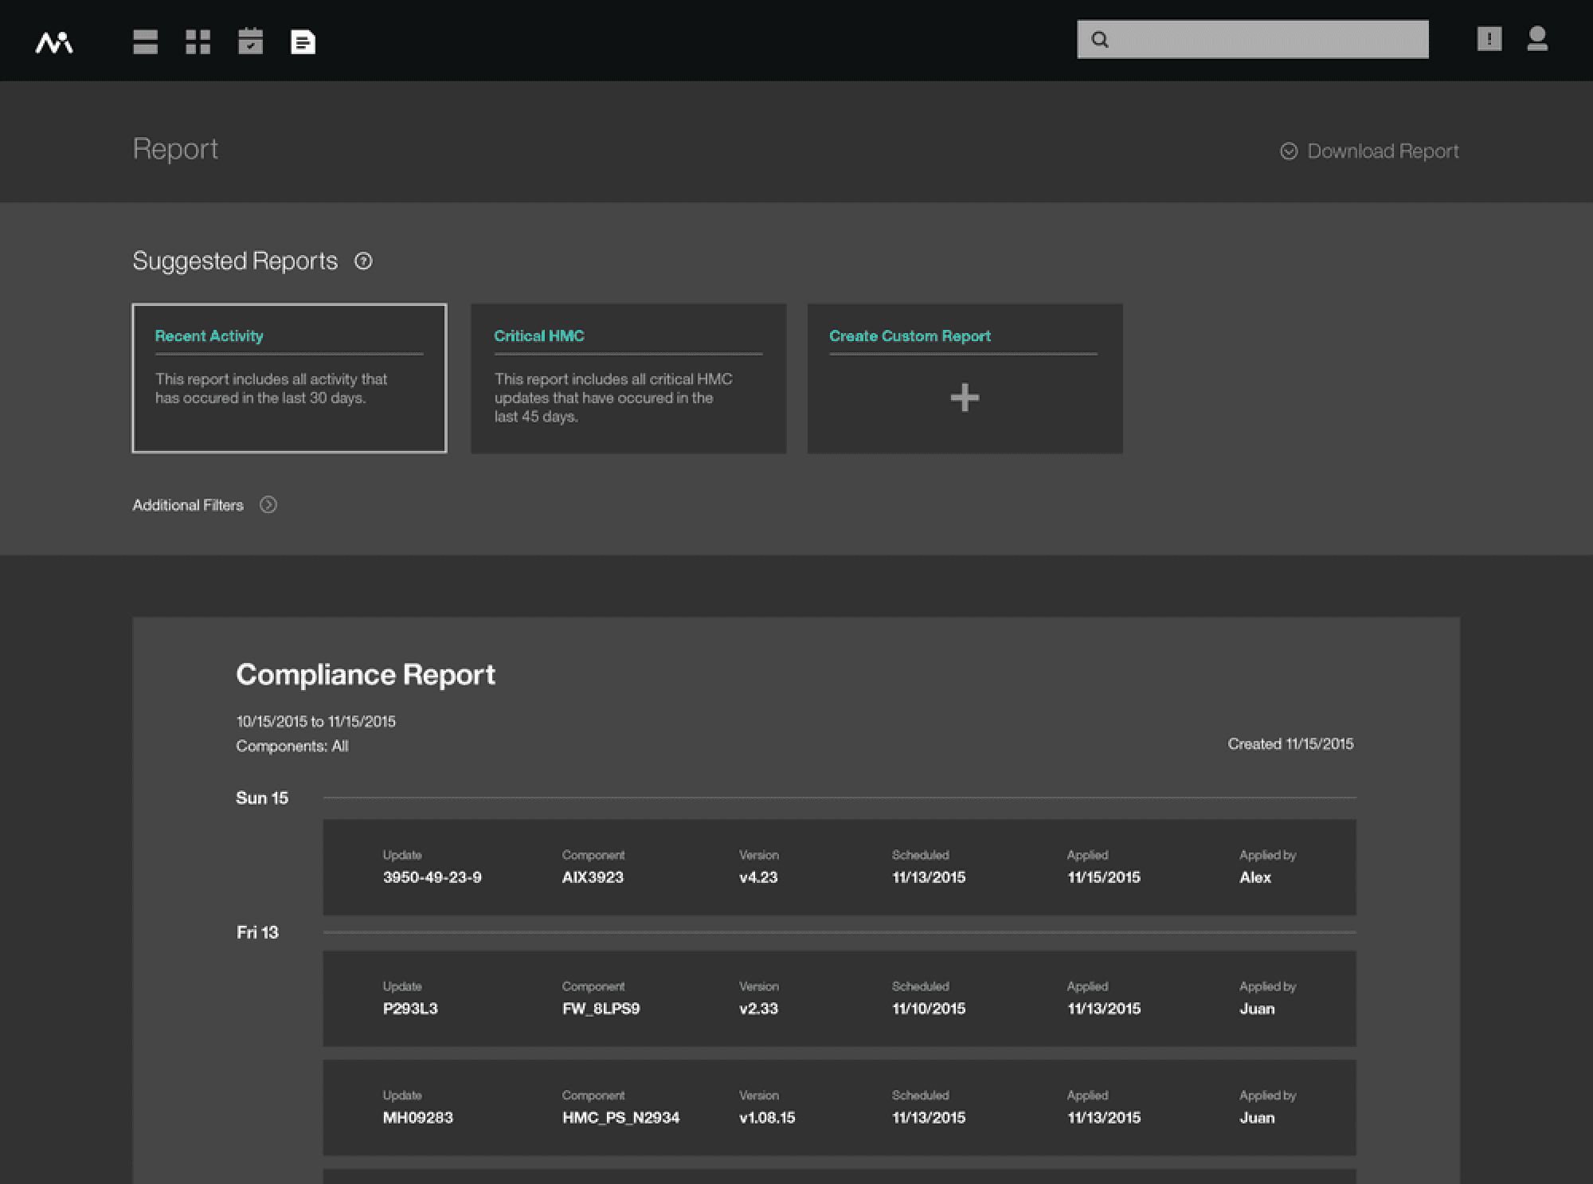This screenshot has width=1593, height=1184.
Task: Open the grid dashboard view icon
Action: click(x=198, y=41)
